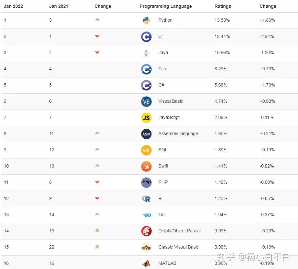Click the PHP logo icon
This screenshot has width=298, height=269.
click(146, 182)
